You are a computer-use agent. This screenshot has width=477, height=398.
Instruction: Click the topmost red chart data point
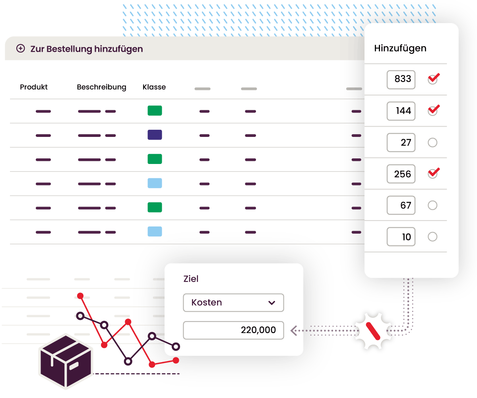coord(80,296)
